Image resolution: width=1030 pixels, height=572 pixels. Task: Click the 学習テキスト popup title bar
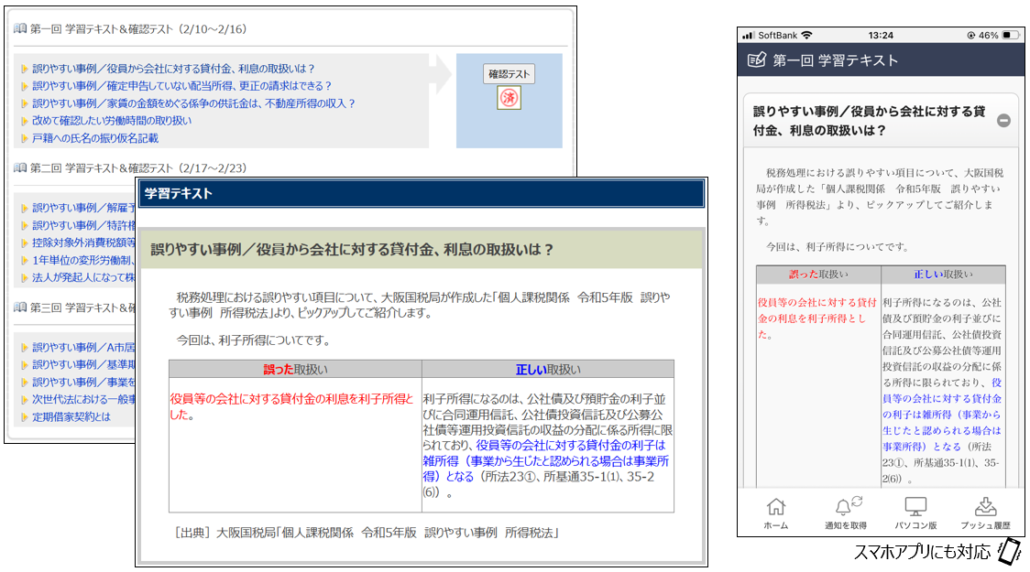tap(421, 193)
